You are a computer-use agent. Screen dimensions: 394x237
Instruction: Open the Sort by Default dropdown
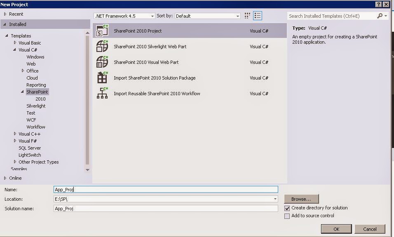point(208,16)
